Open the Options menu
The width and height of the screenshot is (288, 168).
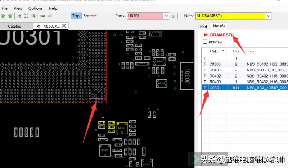point(35,8)
